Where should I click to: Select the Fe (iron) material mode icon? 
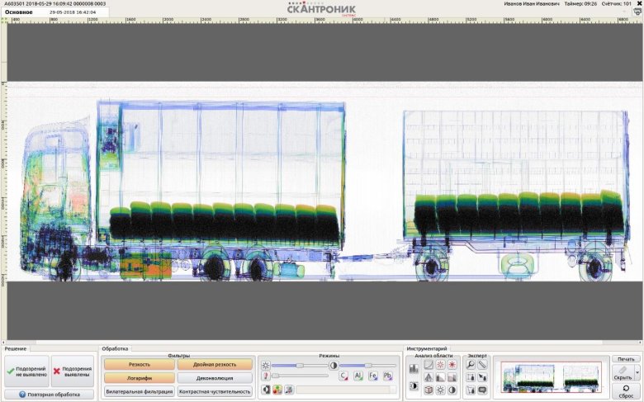click(x=373, y=376)
